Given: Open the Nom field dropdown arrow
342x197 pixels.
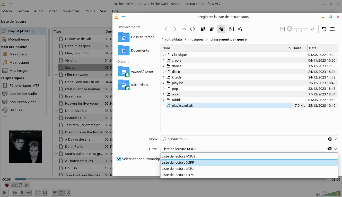Looking at the screenshot, I should 335,139.
